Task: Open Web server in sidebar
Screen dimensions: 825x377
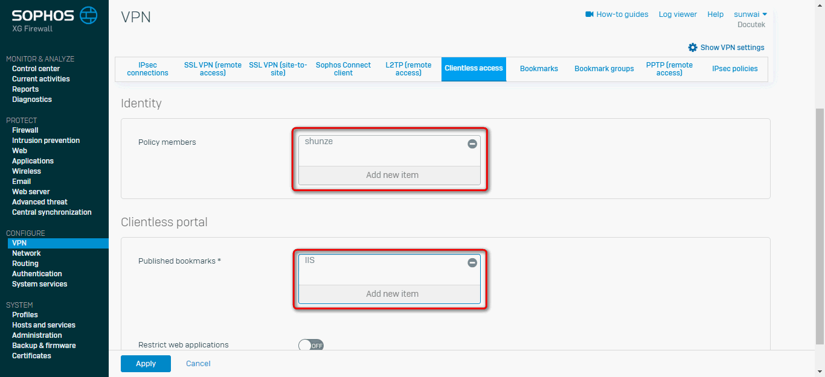Action: [x=31, y=192]
